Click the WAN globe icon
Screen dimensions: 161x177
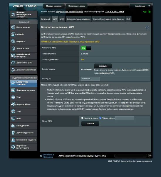(x=13, y=97)
